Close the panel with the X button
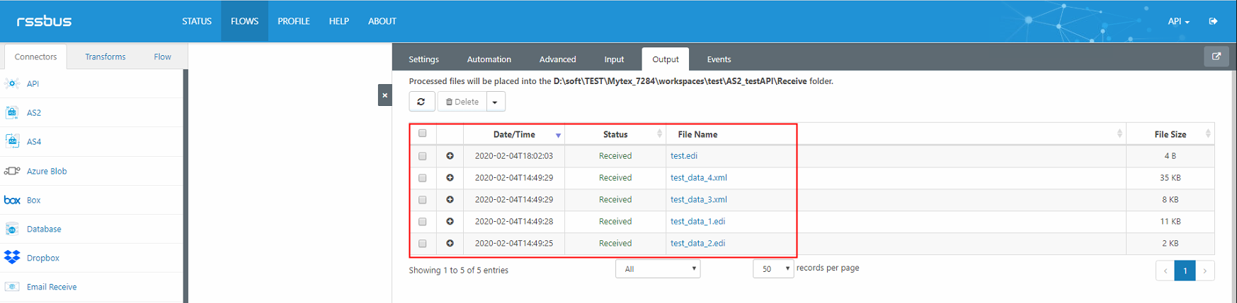Screen dimensions: 1237x303 tap(384, 95)
